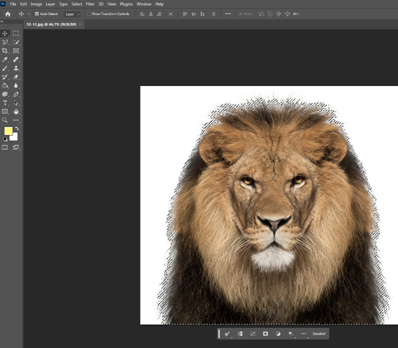Enable Show Transform Controls checkbox
398x348 pixels.
click(89, 14)
